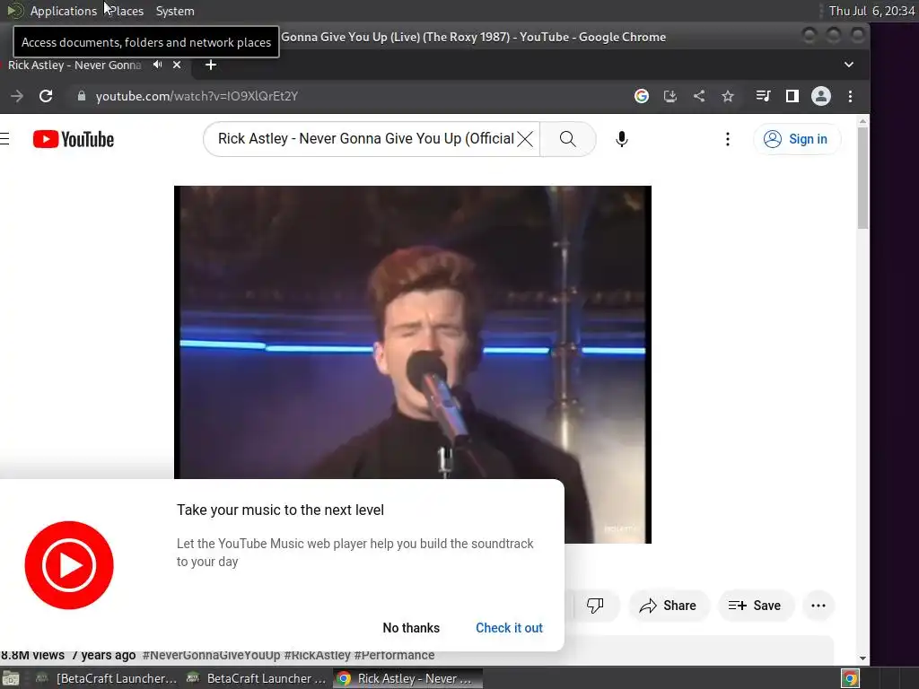
Task: Open YouTube settings three-dot menu
Action: 727,139
